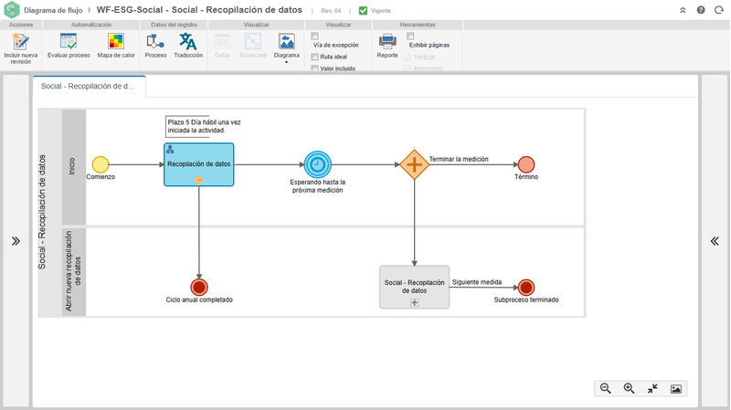The image size is (731, 410).
Task: Click the Incluir nueva revisión icon
Action: pos(20,42)
